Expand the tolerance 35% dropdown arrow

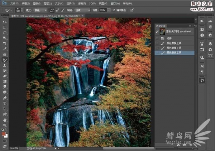click(x=108, y=10)
